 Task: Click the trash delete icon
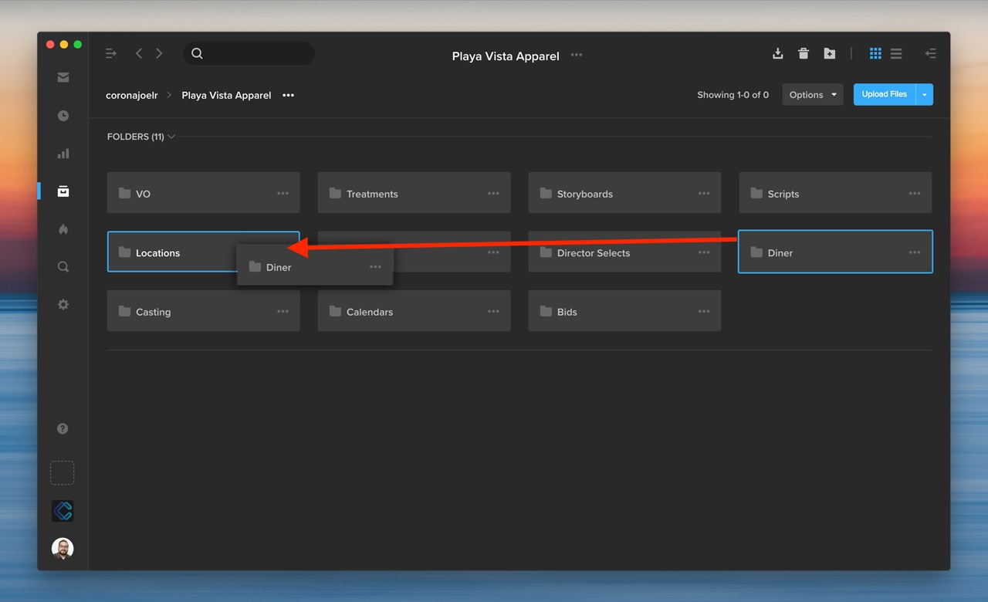(804, 53)
